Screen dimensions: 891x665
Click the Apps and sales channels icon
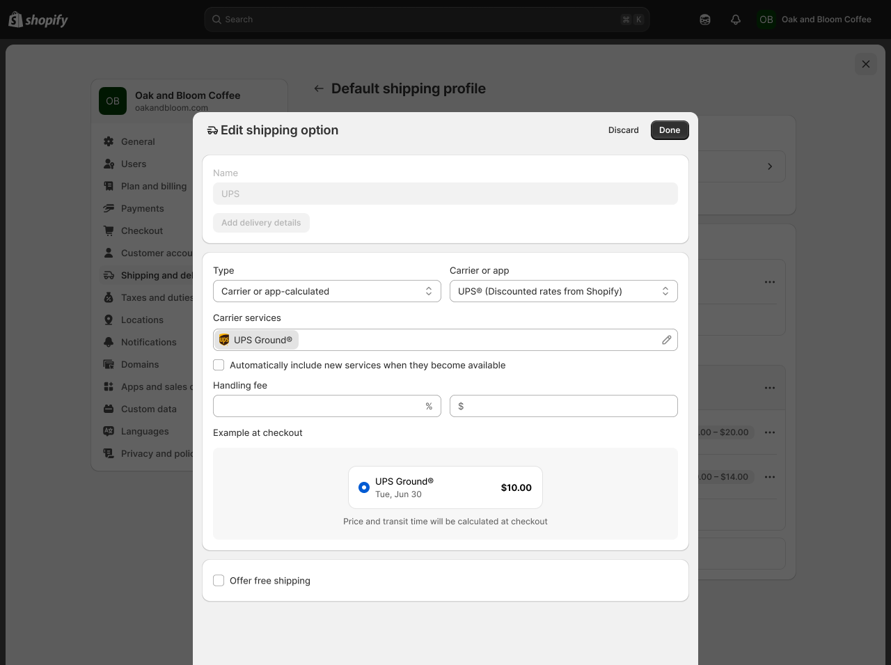pos(109,386)
